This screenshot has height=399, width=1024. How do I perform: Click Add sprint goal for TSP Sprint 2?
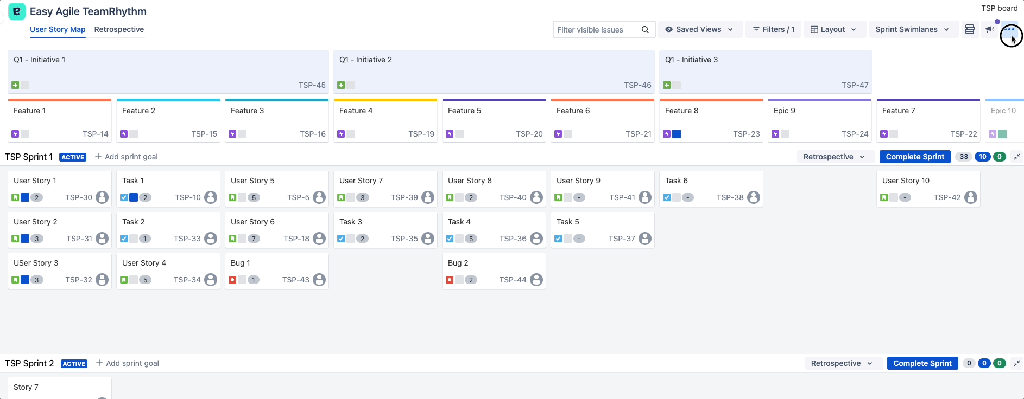(x=128, y=363)
